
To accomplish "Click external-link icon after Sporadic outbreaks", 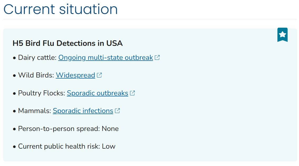I will (132, 93).
